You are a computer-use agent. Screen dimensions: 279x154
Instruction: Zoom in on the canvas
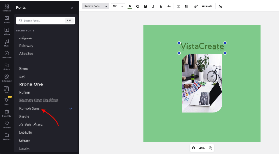pyautogui.click(x=210, y=148)
